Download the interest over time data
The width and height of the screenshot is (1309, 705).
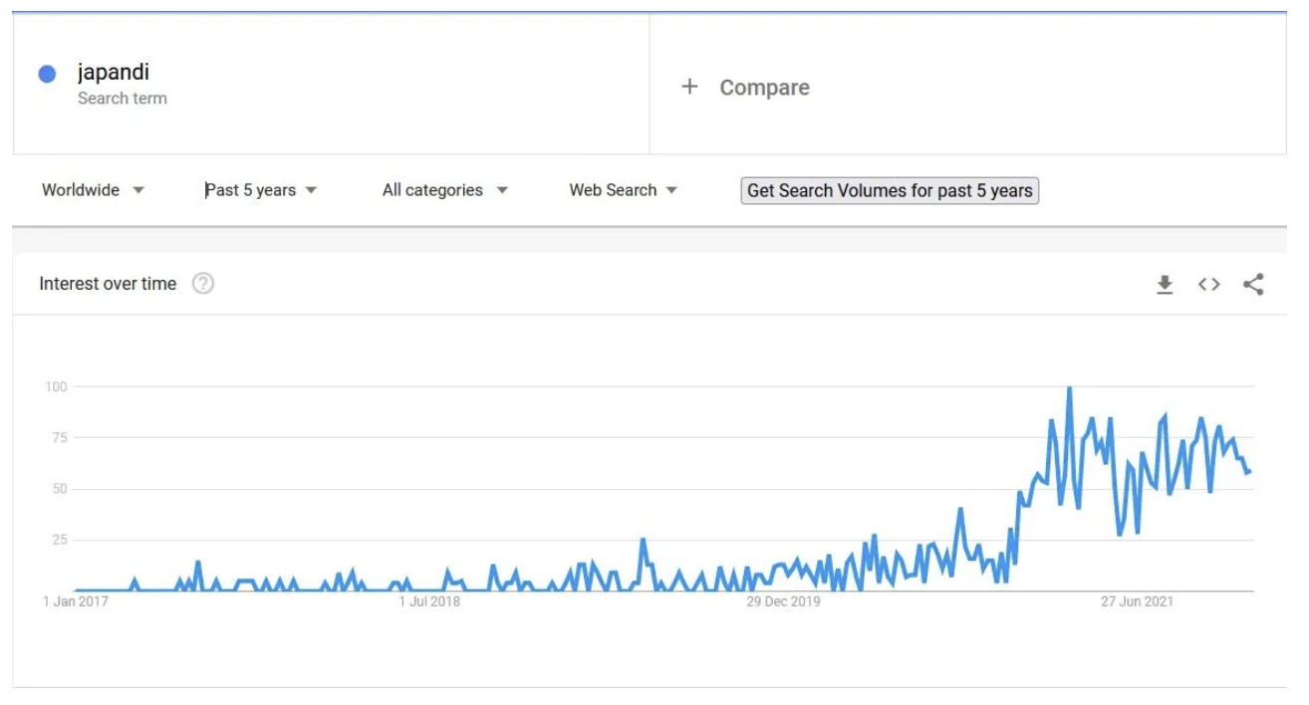(1165, 285)
